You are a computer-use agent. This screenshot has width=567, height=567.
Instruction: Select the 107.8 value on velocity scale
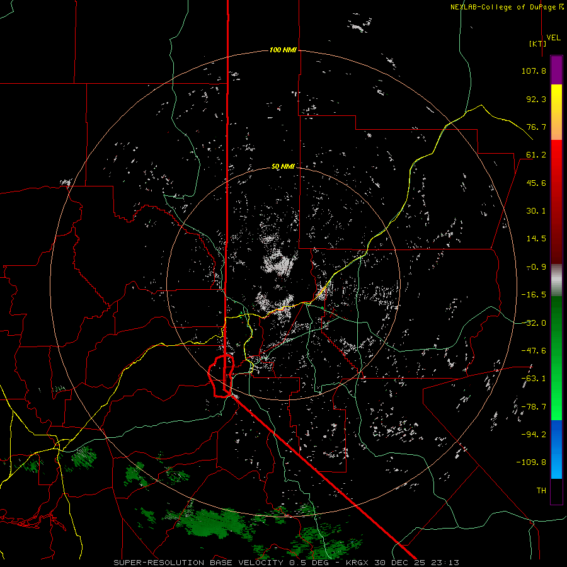point(534,71)
